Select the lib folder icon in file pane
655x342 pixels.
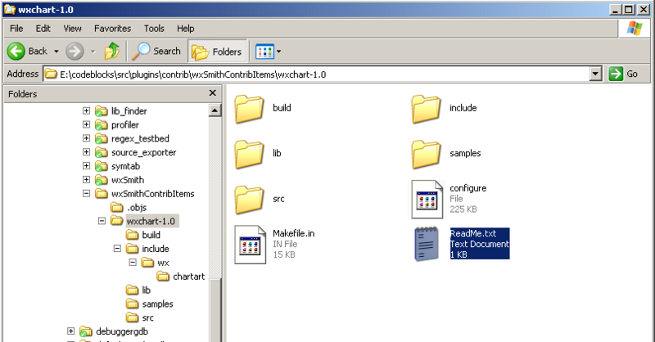[249, 155]
